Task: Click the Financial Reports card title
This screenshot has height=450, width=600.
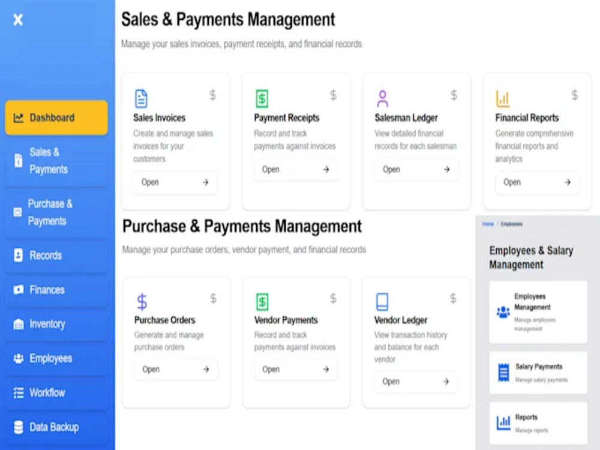Action: click(527, 118)
